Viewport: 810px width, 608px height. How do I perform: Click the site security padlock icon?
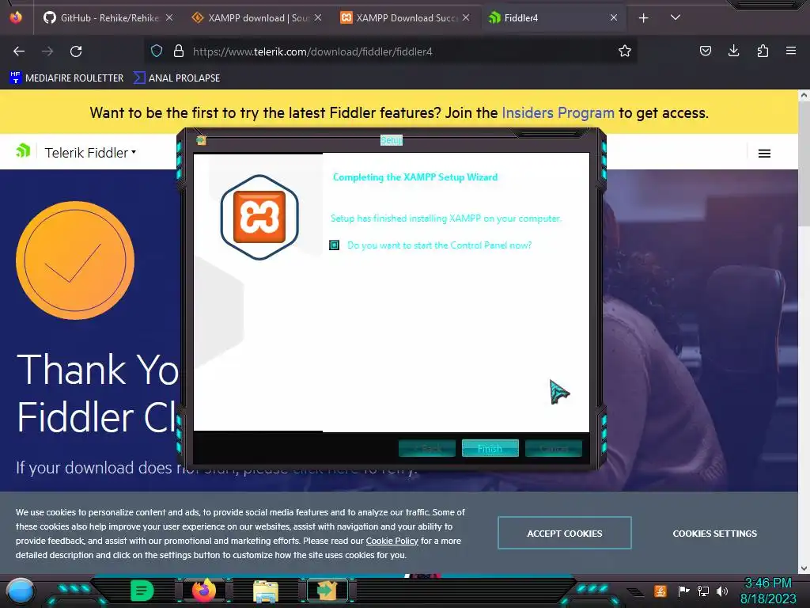[x=179, y=51]
